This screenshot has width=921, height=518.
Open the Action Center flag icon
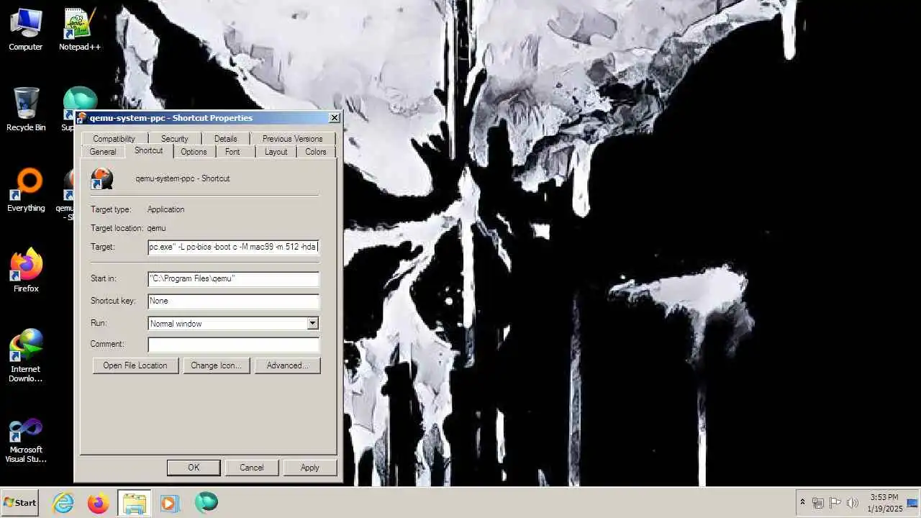tap(835, 503)
